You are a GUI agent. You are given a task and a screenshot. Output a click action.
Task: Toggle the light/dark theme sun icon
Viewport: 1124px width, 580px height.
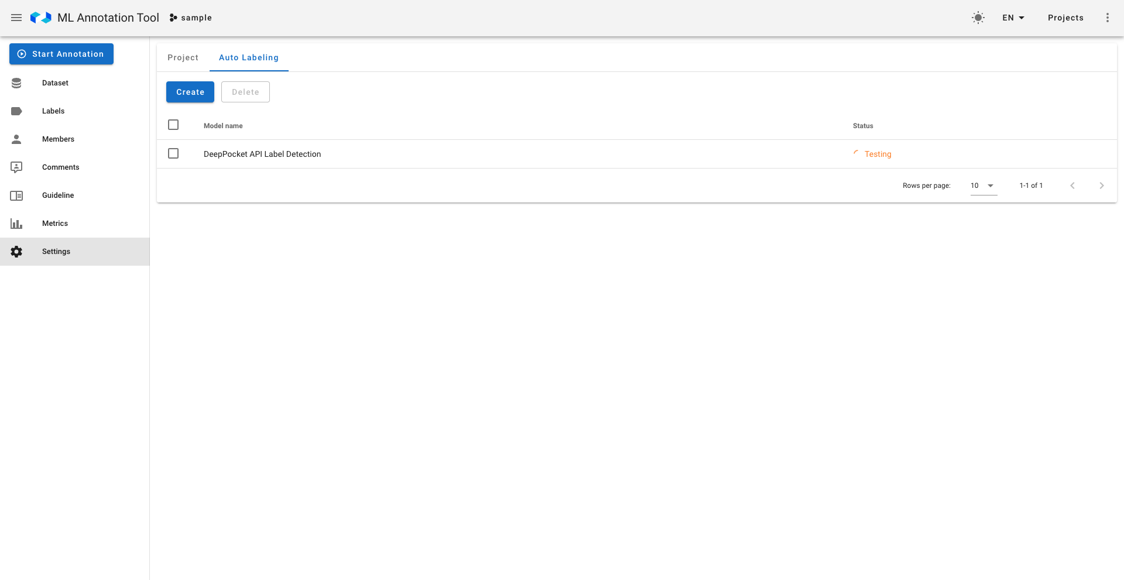tap(978, 18)
